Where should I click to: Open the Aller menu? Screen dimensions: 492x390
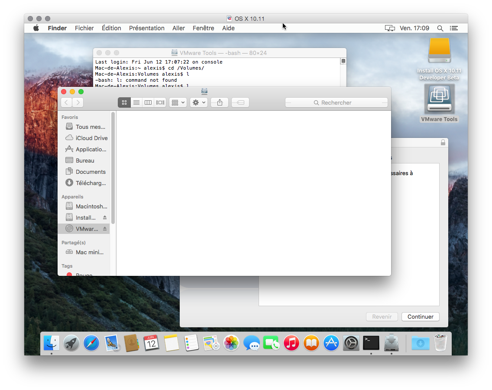click(178, 28)
